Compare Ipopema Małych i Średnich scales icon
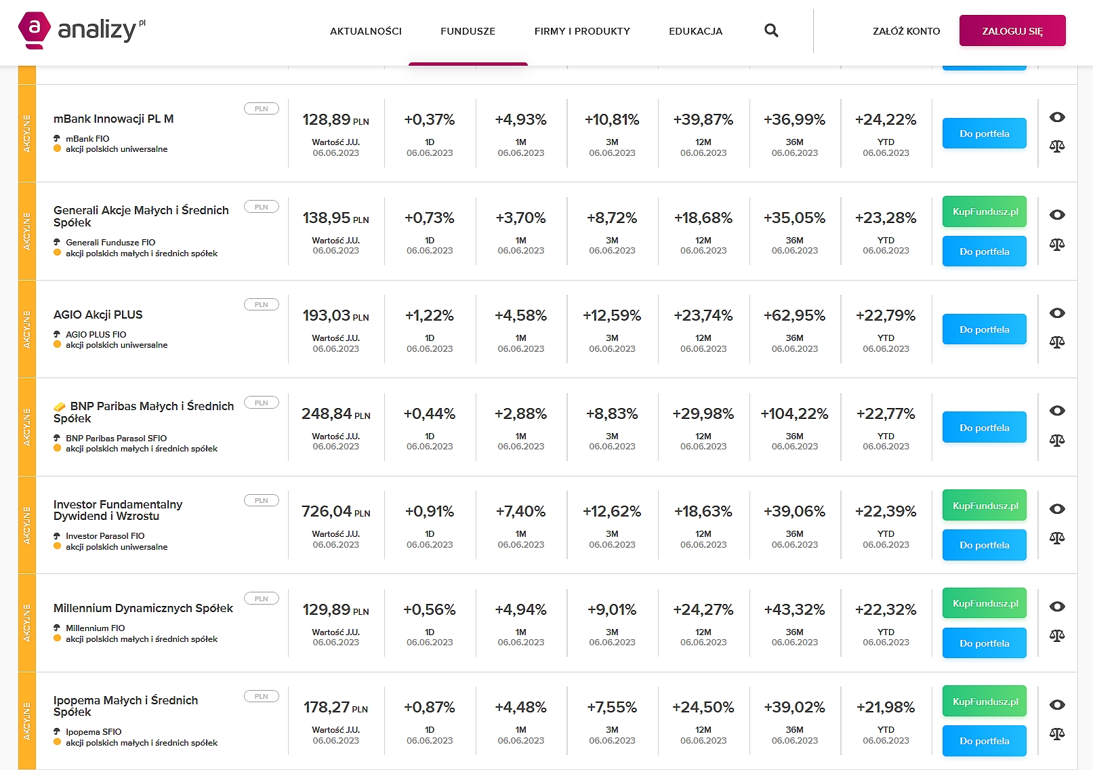The height and width of the screenshot is (770, 1093). [x=1057, y=733]
